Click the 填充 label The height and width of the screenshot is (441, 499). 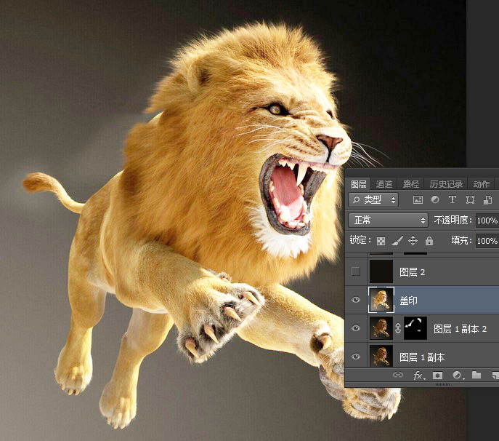(x=461, y=240)
